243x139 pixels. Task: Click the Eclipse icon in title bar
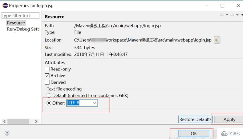pos(5,6)
